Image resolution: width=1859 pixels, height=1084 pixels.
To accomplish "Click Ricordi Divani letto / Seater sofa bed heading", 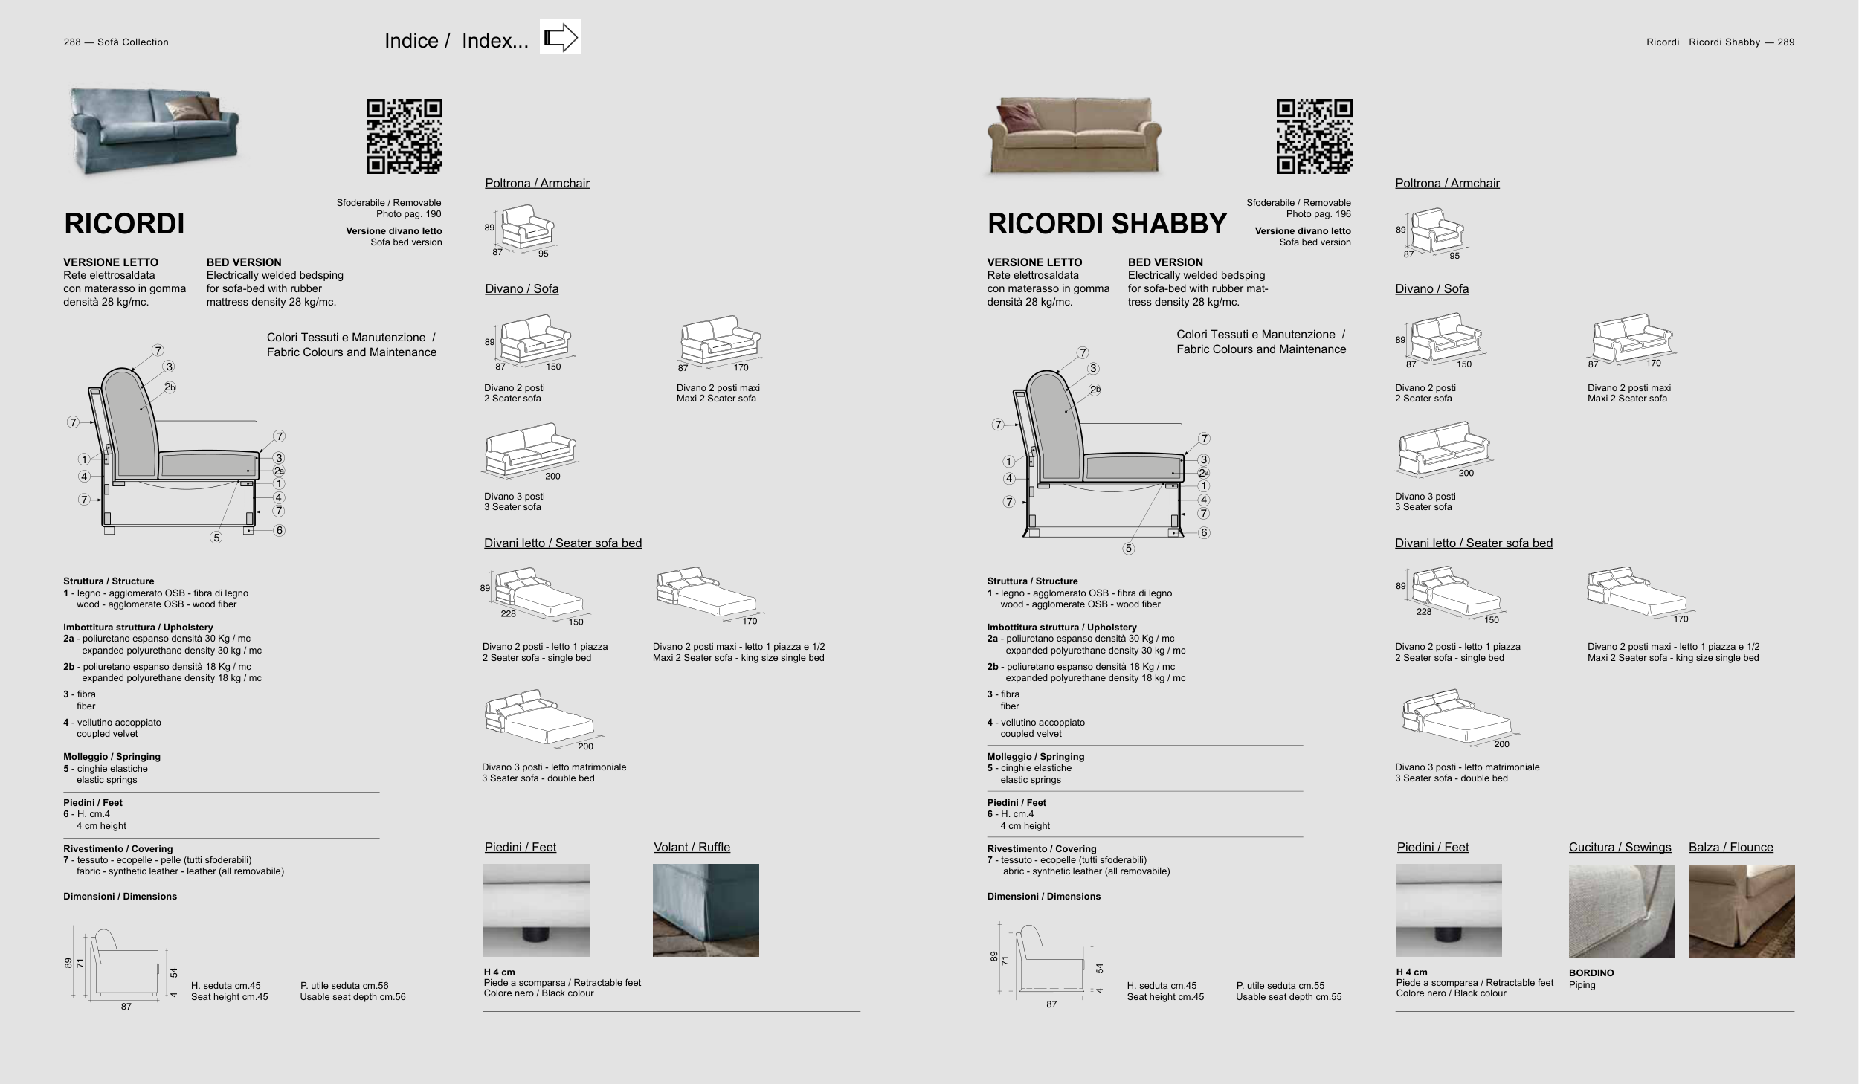I will pos(562,543).
